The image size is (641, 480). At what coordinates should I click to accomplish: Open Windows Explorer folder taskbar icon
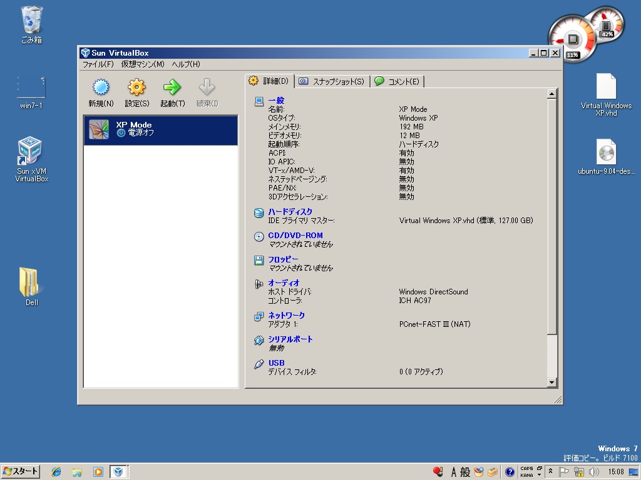coord(77,472)
